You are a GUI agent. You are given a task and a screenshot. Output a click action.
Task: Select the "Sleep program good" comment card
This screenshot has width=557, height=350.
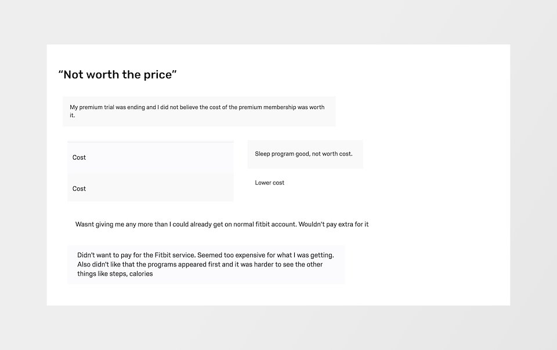305,154
